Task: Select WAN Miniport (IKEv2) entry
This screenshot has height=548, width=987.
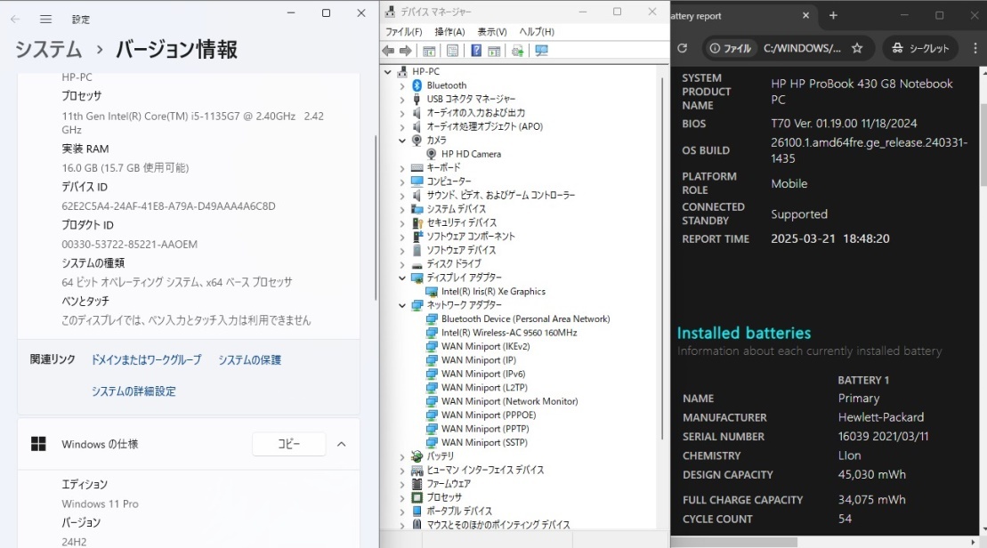Action: [485, 347]
